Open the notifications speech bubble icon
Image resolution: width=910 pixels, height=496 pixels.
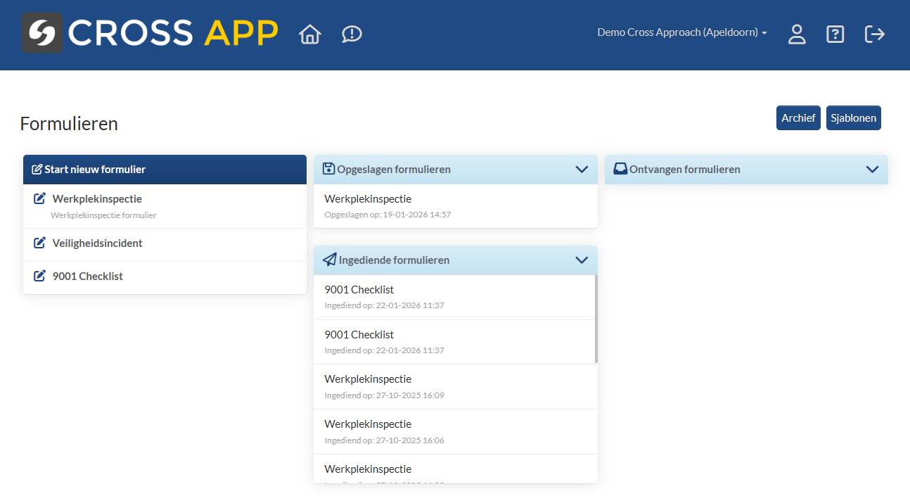352,34
